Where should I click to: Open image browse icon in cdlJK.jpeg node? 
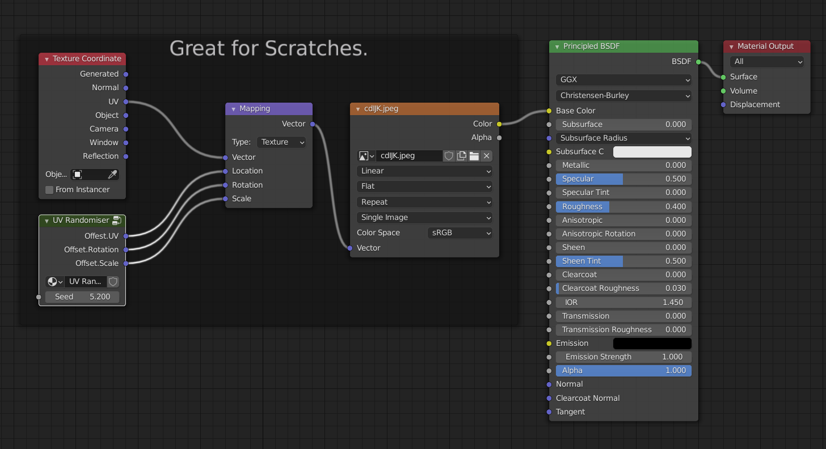(x=366, y=156)
